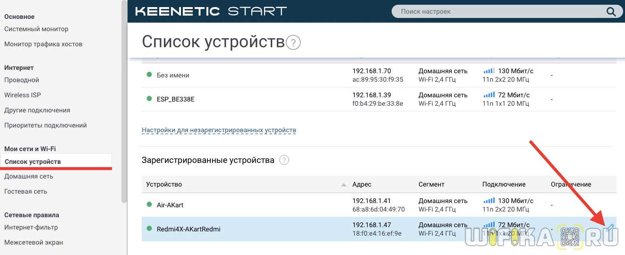Open Настройки для незарегистрированных устройств link
Image resolution: width=625 pixels, height=255 pixels.
[x=219, y=130]
